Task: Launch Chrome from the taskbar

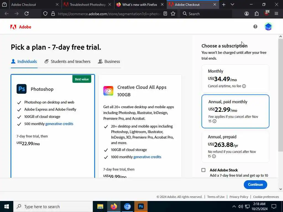Action: [x=127, y=206]
